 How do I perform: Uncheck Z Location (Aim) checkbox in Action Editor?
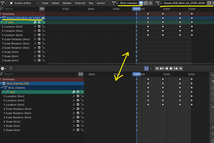tap(39, 26)
